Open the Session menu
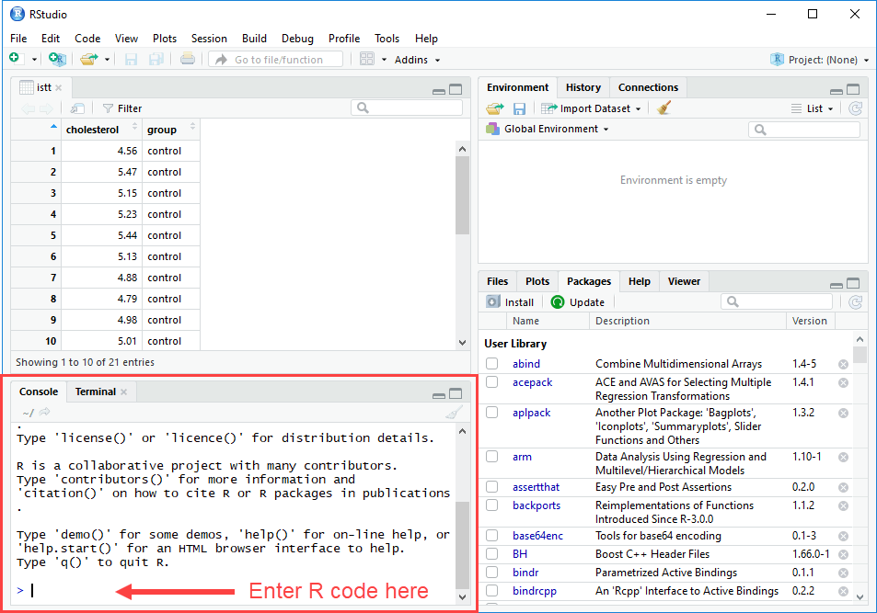Image resolution: width=877 pixels, height=613 pixels. pos(209,39)
